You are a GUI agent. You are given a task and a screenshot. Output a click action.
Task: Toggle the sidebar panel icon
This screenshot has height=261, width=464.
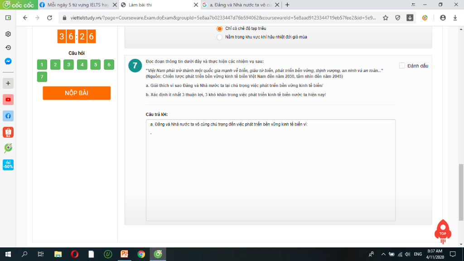[8, 18]
